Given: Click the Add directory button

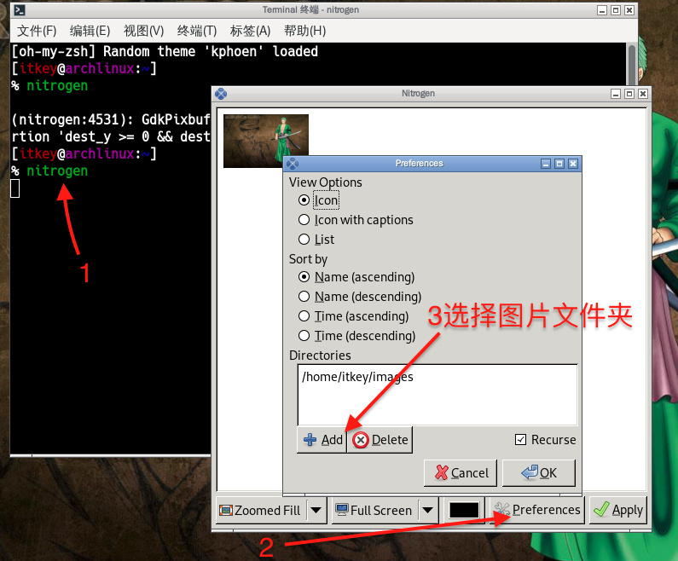Looking at the screenshot, I should click(322, 440).
